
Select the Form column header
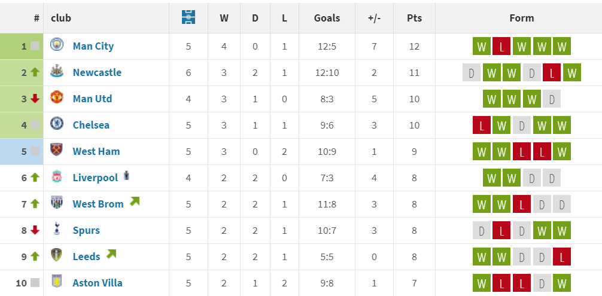[x=521, y=18]
